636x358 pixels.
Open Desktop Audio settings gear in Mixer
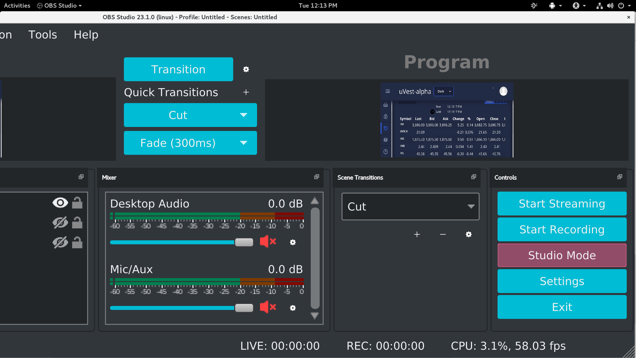pos(293,242)
